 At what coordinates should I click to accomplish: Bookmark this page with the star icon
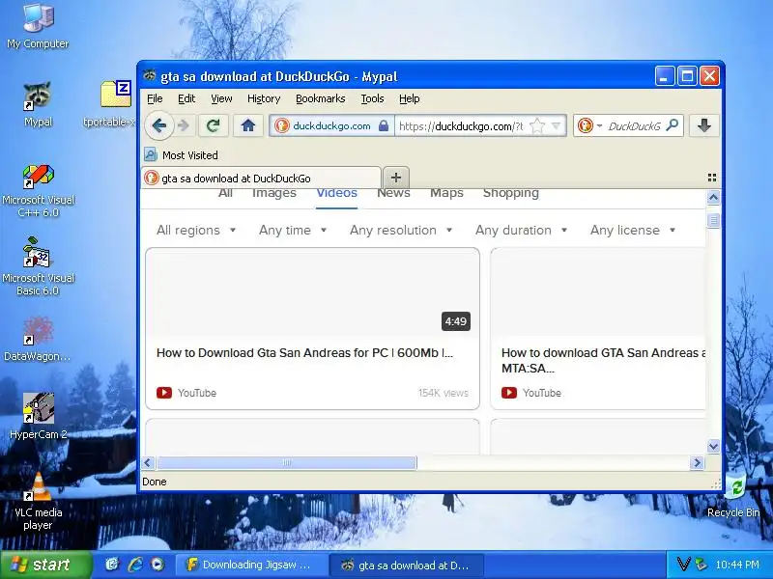coord(537,126)
